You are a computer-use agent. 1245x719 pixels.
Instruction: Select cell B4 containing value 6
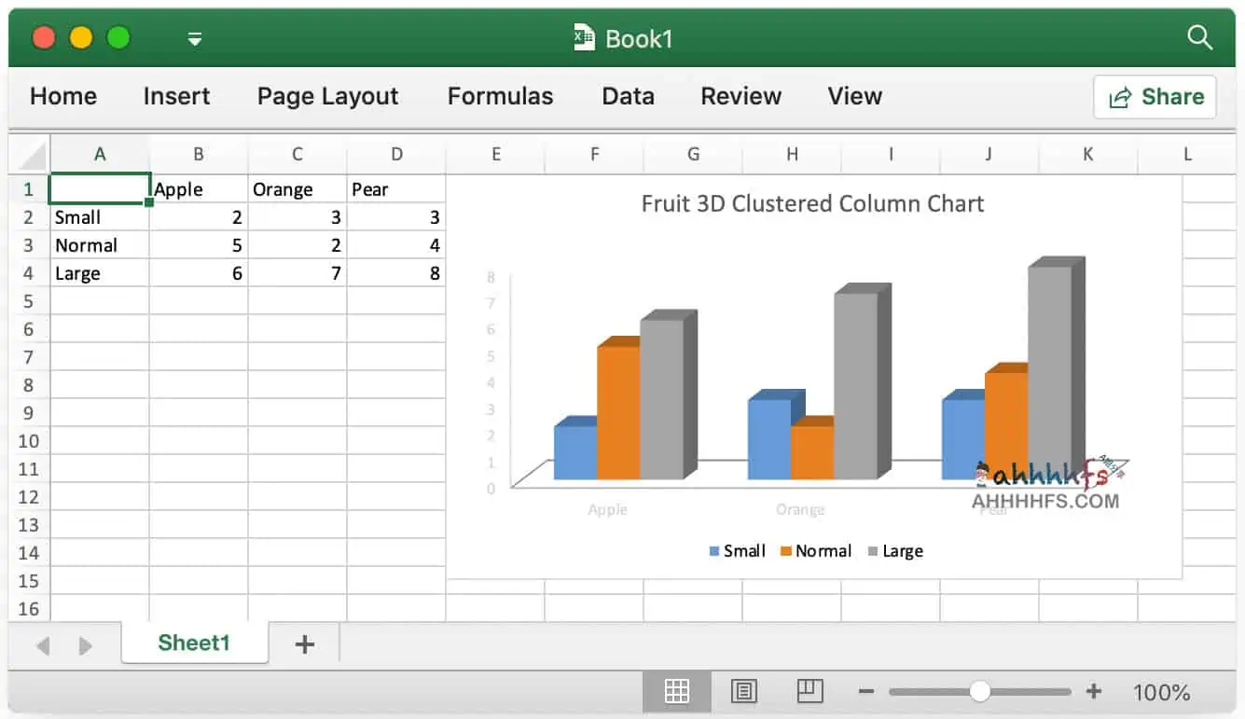pyautogui.click(x=199, y=272)
